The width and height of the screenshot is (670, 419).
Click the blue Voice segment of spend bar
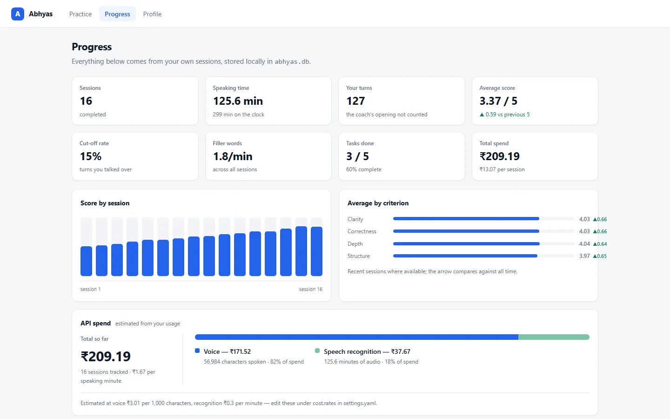pos(356,337)
